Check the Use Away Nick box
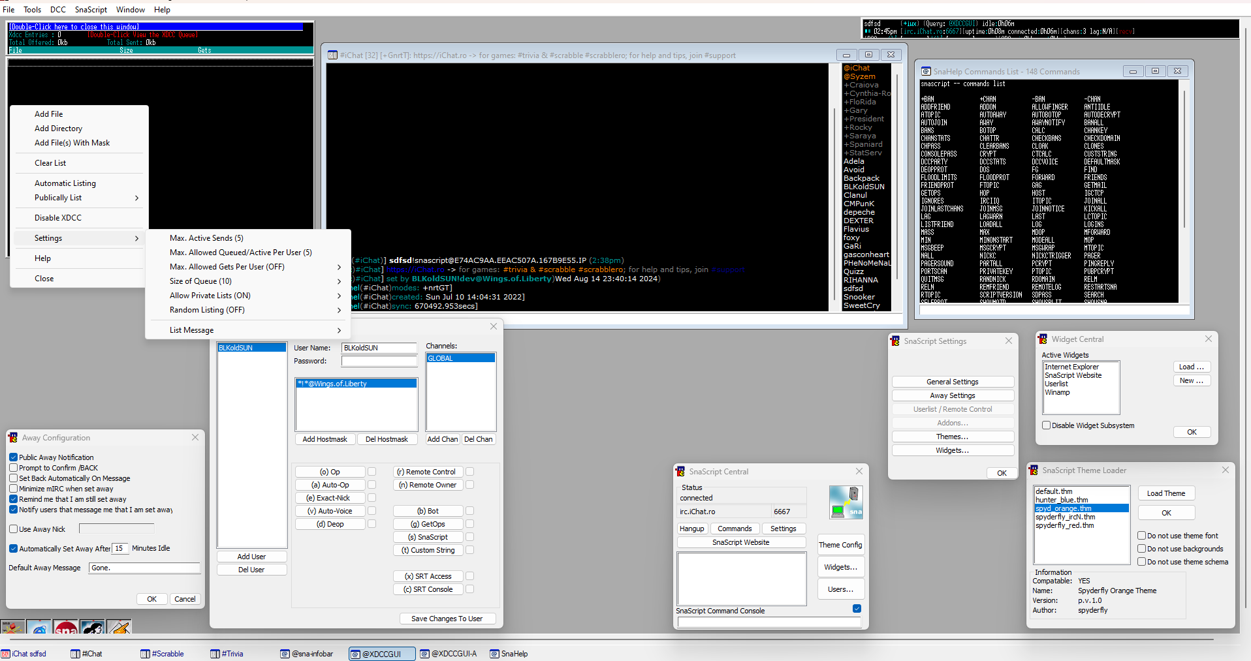The width and height of the screenshot is (1251, 661). [x=13, y=529]
